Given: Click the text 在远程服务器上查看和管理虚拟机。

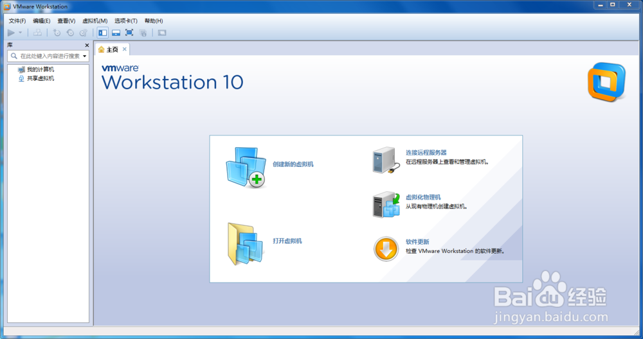Looking at the screenshot, I should [x=447, y=162].
